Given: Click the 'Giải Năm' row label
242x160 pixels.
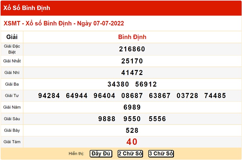Looking at the screenshot, I should (x=12, y=107).
